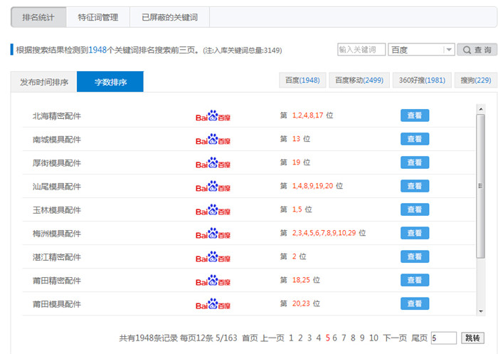Click the Baidu logo in the 玉林模具配件 row

click(x=213, y=209)
